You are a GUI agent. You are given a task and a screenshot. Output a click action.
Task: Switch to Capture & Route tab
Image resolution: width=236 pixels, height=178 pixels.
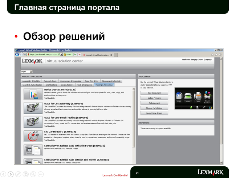(x=50, y=81)
